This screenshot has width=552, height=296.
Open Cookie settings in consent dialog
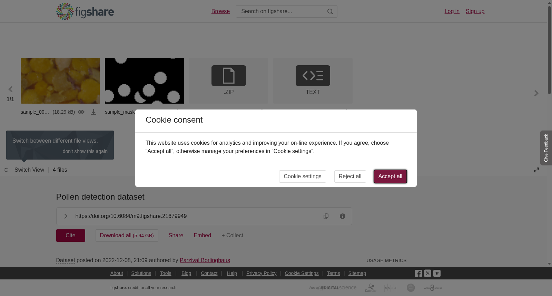click(x=303, y=176)
